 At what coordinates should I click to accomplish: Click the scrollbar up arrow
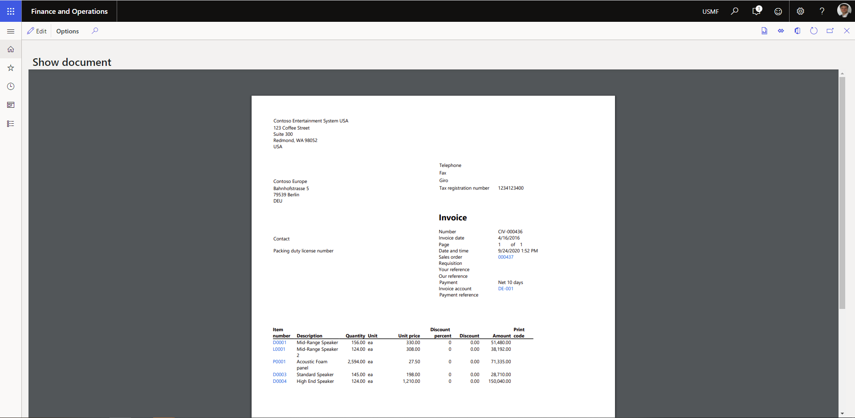point(842,73)
